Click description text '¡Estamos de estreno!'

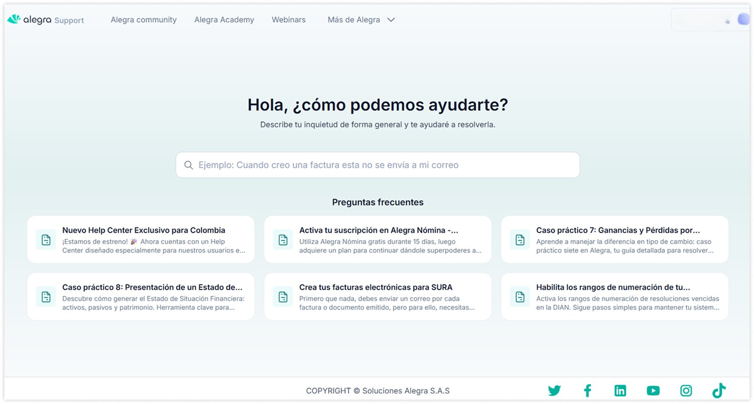point(95,242)
